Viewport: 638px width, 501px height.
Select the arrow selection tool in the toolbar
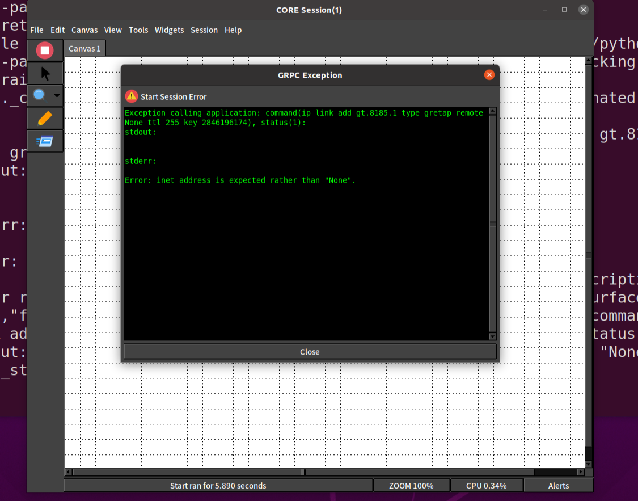(x=45, y=73)
